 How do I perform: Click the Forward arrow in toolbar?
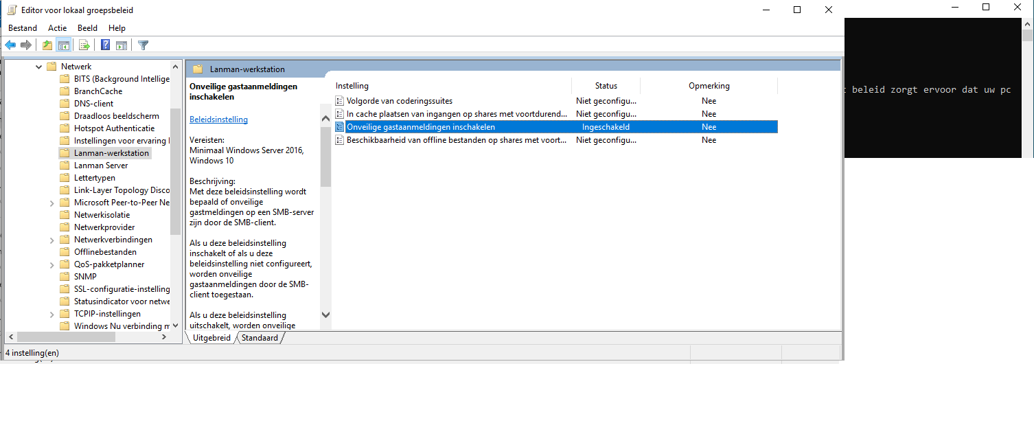pyautogui.click(x=26, y=45)
